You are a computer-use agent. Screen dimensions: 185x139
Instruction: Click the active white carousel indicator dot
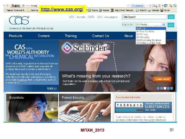pos(165,88)
